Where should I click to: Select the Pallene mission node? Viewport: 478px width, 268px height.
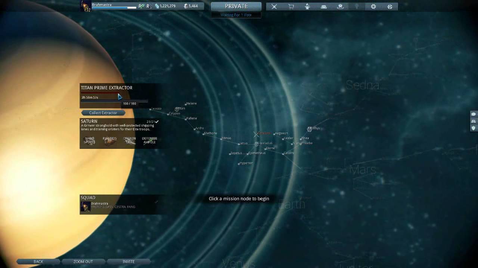click(x=186, y=119)
